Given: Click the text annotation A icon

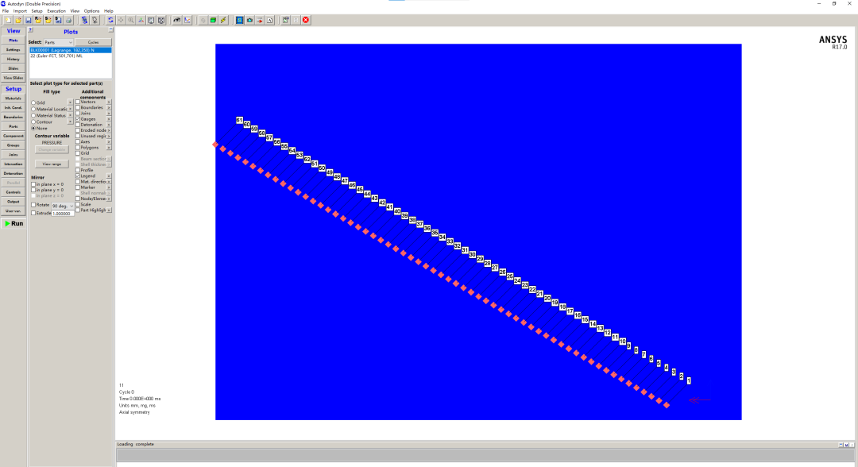Looking at the screenshot, I should click(x=269, y=20).
